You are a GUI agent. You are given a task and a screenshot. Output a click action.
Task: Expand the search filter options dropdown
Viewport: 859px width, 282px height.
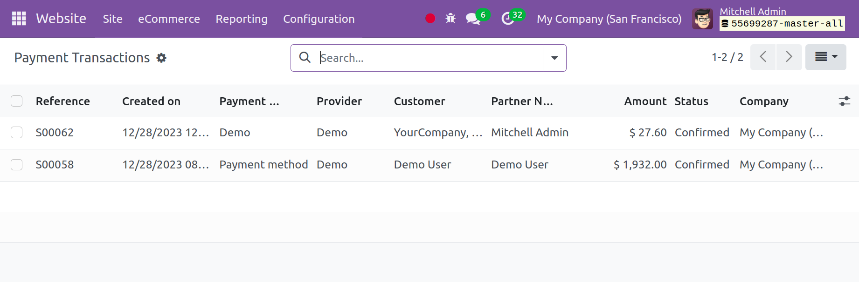click(x=554, y=58)
